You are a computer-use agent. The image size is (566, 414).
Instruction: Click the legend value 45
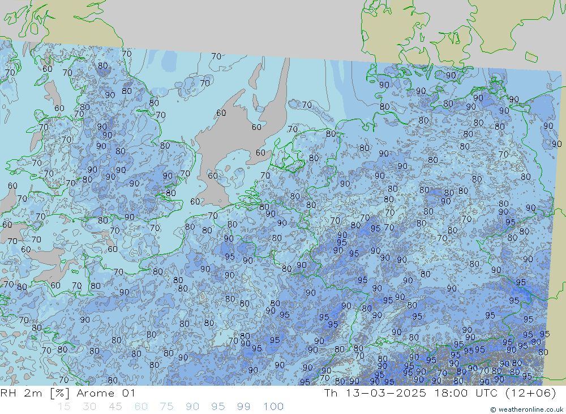click(x=115, y=407)
